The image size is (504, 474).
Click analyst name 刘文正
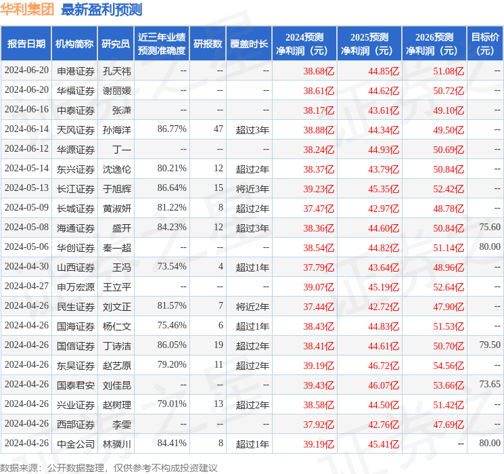click(117, 307)
